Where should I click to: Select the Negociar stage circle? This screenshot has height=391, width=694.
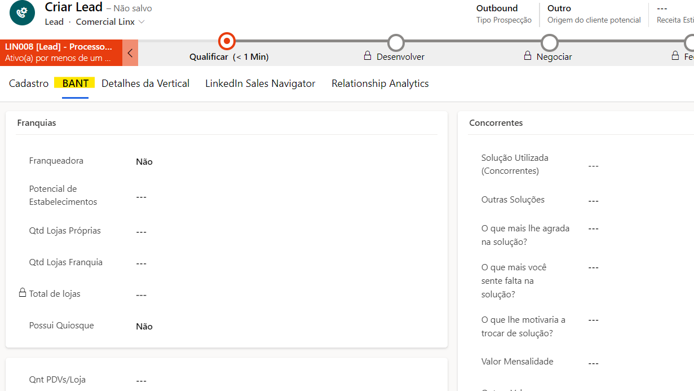549,43
